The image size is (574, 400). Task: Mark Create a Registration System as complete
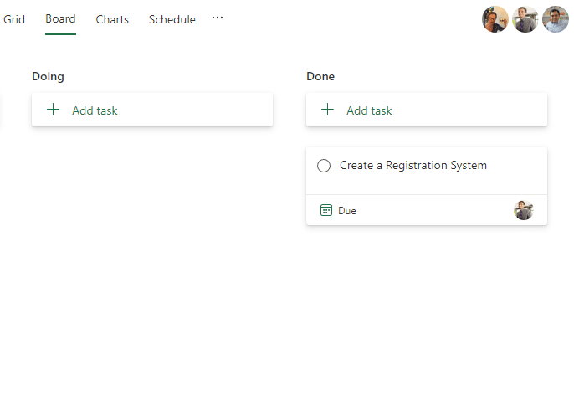(324, 166)
